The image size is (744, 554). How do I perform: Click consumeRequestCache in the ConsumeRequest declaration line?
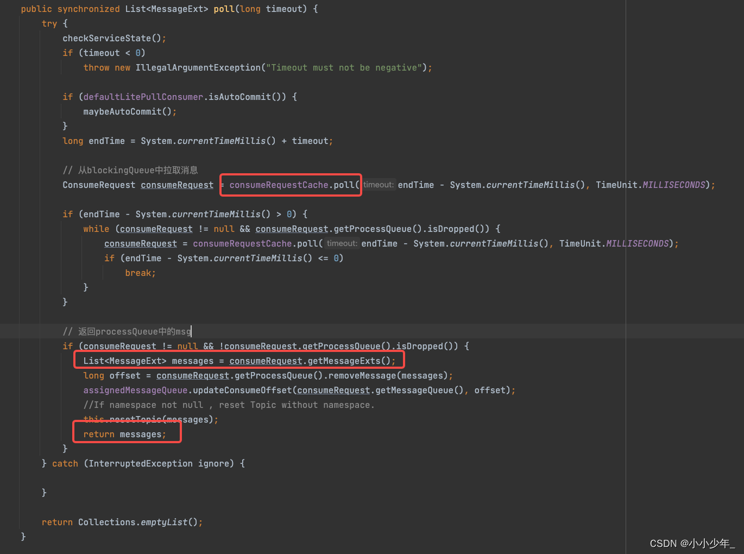click(279, 185)
